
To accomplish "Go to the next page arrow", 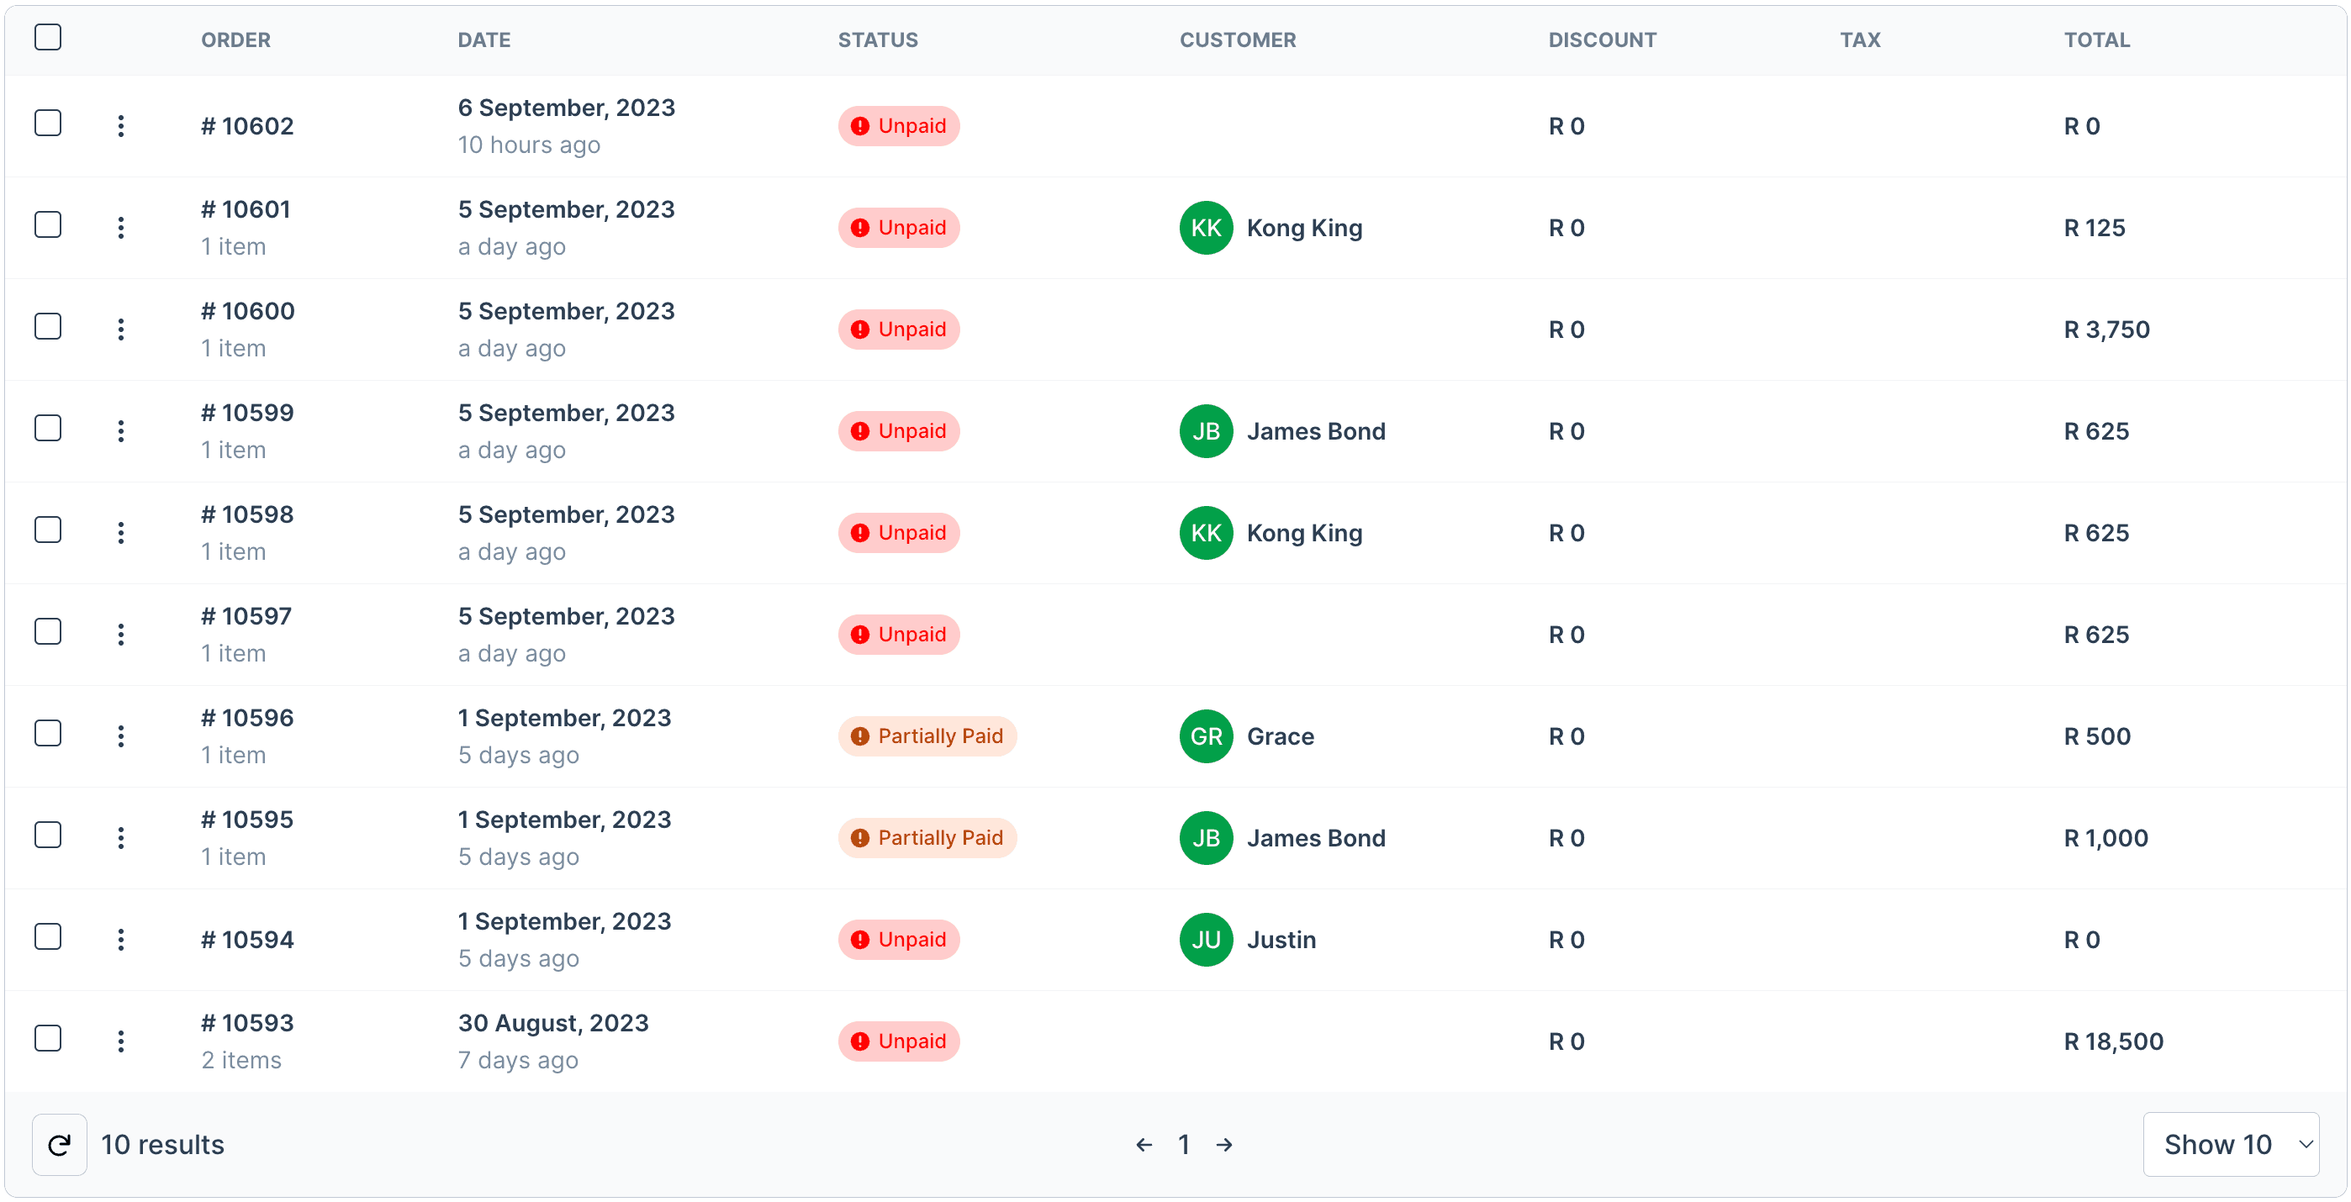I will click(1224, 1145).
